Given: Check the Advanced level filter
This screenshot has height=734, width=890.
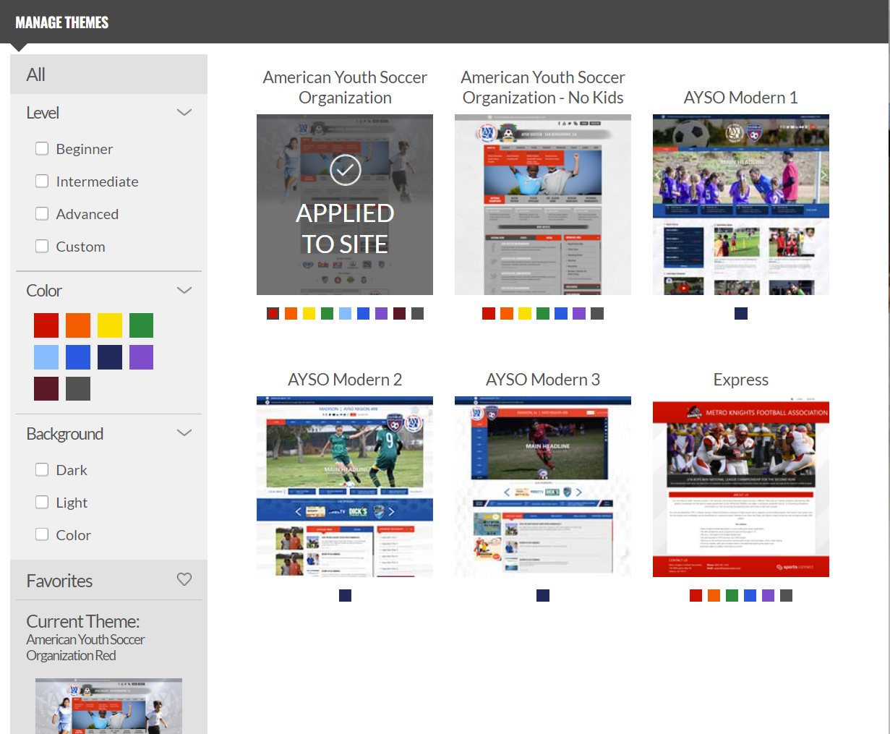Looking at the screenshot, I should pyautogui.click(x=42, y=213).
